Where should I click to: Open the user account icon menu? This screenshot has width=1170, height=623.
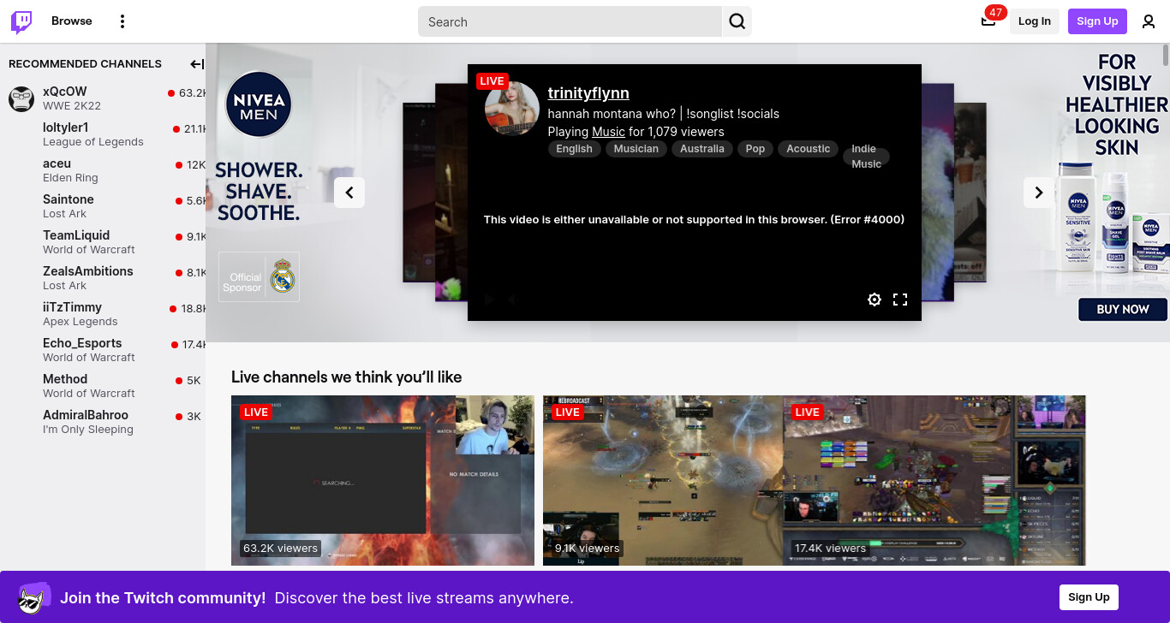(x=1149, y=21)
